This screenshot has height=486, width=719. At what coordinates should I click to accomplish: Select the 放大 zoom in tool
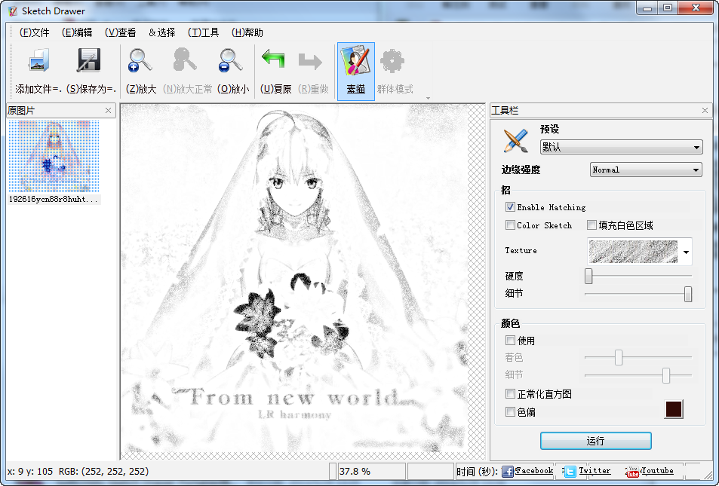(138, 60)
